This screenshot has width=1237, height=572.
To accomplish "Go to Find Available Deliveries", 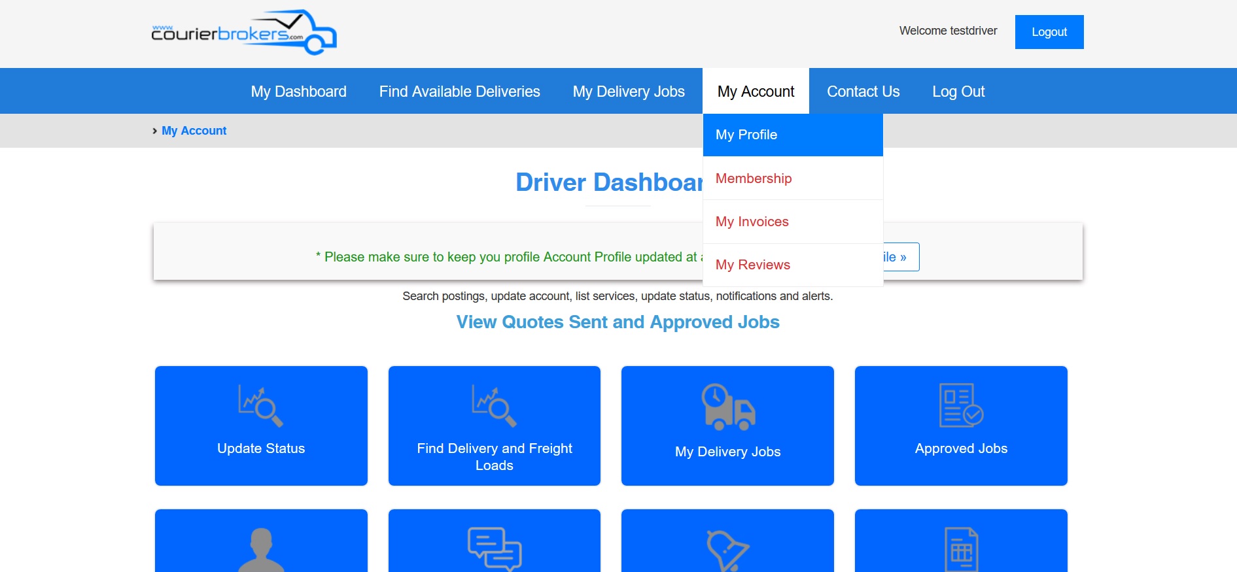I will (459, 92).
